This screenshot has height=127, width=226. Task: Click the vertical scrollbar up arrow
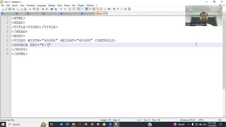pos(224,17)
